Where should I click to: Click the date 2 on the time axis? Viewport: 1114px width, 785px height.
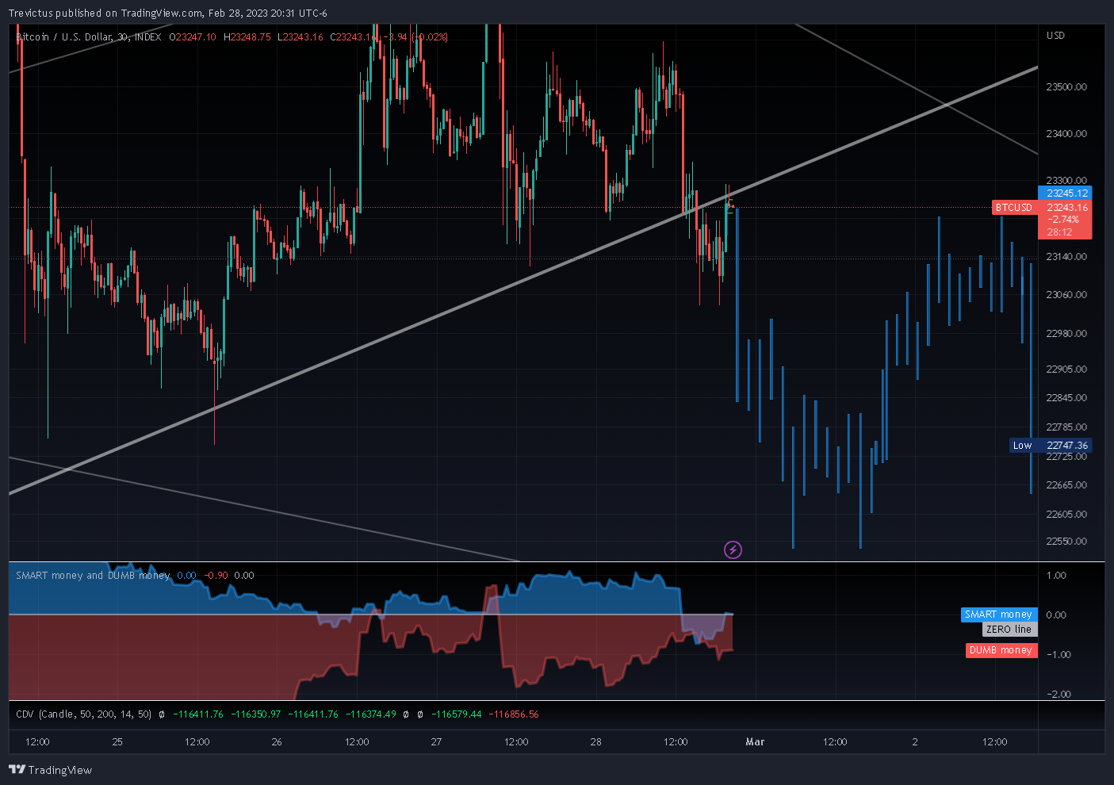pyautogui.click(x=915, y=742)
